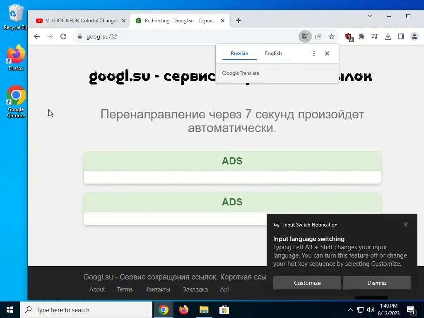Open the clock showing 1:49 PM
424x318 pixels.
coord(388,310)
